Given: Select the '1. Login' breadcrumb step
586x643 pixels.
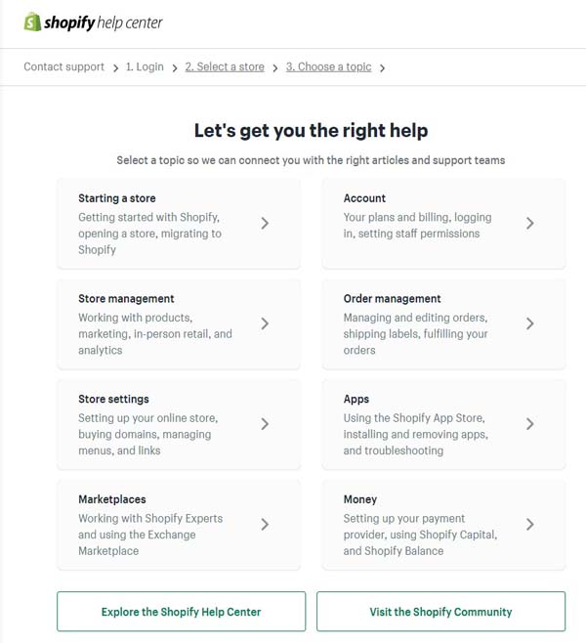Looking at the screenshot, I should click(x=145, y=66).
